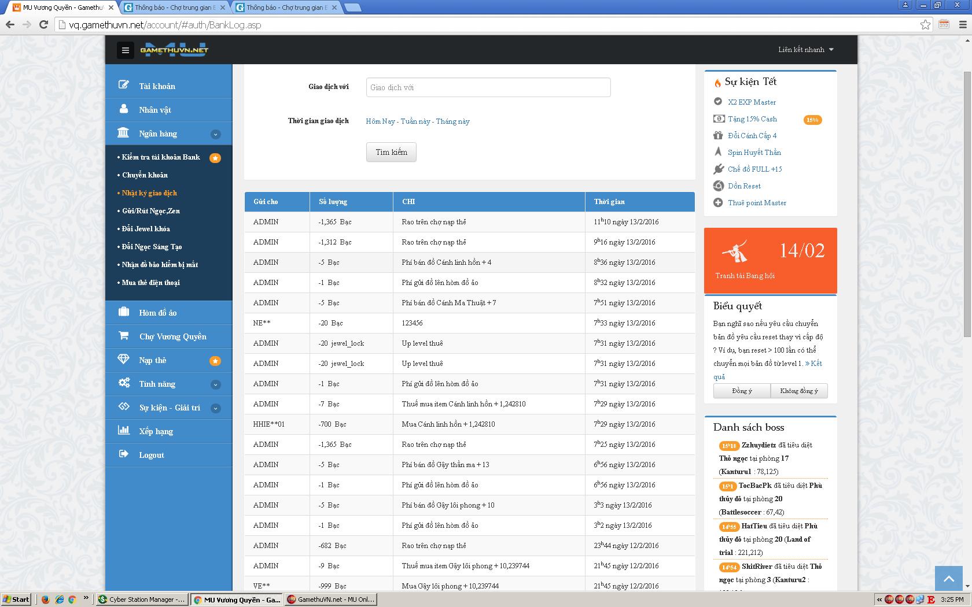Bookmark page with the star icon
This screenshot has height=607, width=972.
coord(925,25)
